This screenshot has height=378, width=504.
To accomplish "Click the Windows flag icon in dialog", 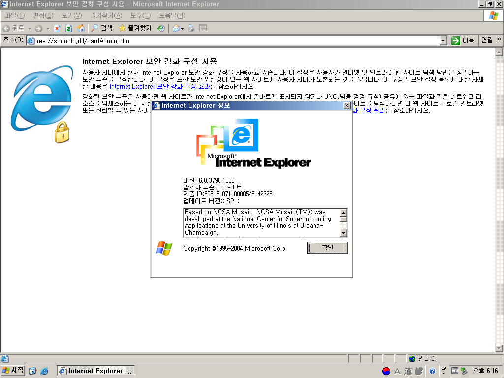I will click(x=164, y=248).
